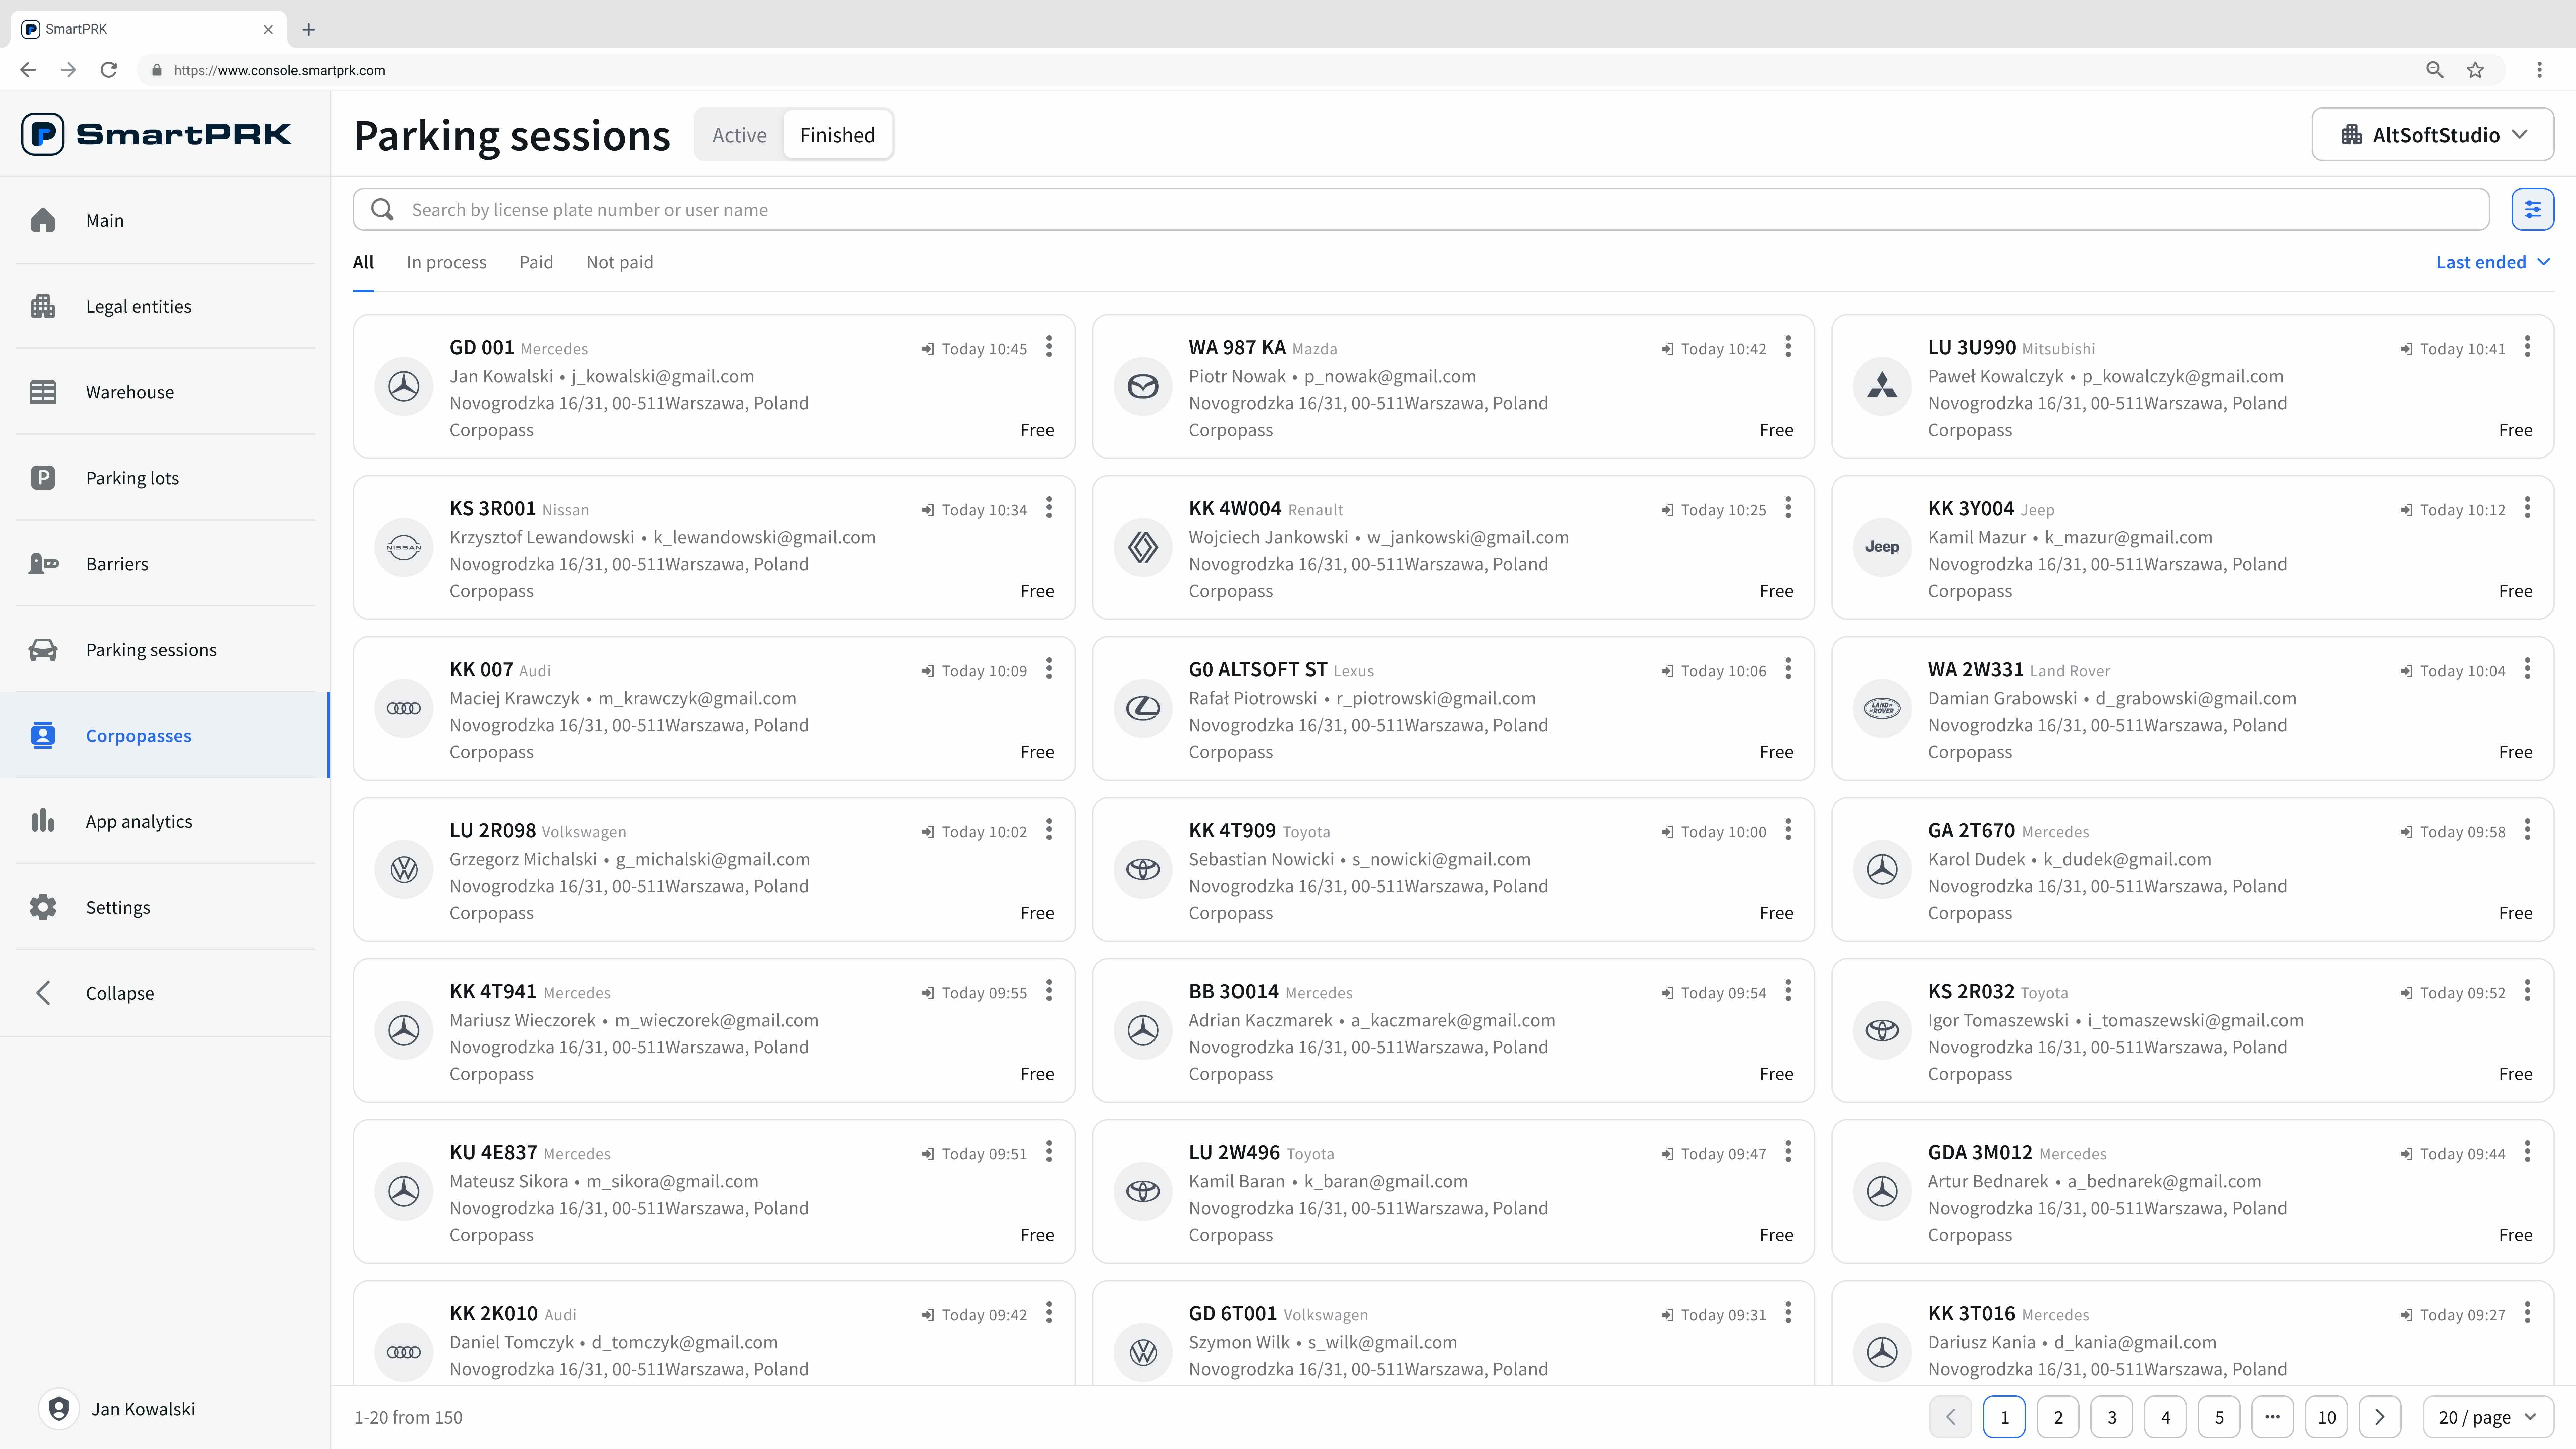
Task: Go to the previous page arrow
Action: (x=1950, y=1417)
